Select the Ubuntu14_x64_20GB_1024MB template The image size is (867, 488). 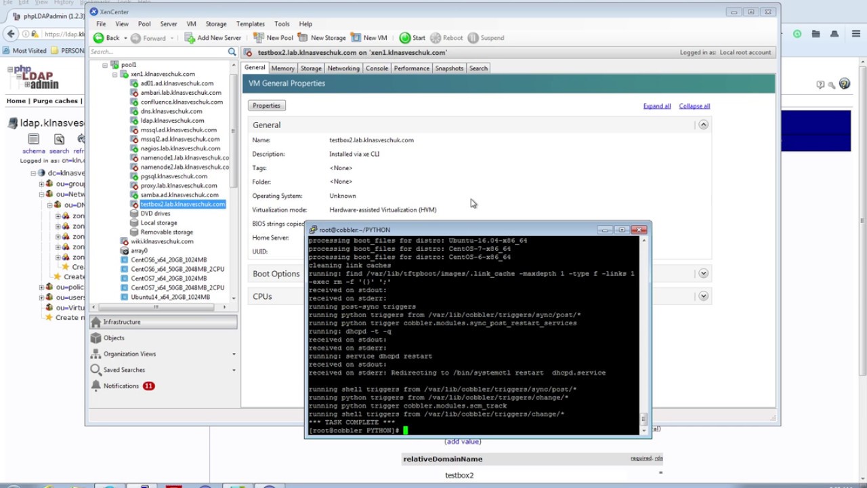coord(170,297)
